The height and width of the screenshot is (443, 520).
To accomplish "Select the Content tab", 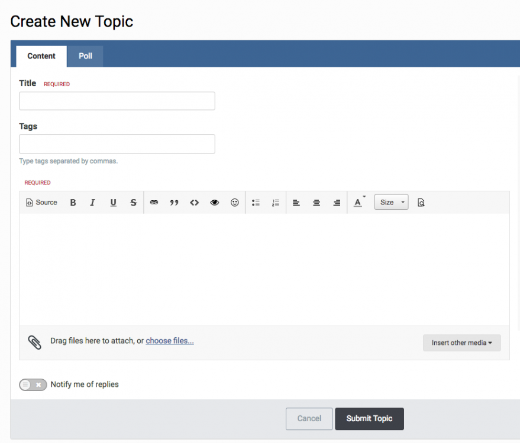I will click(41, 56).
